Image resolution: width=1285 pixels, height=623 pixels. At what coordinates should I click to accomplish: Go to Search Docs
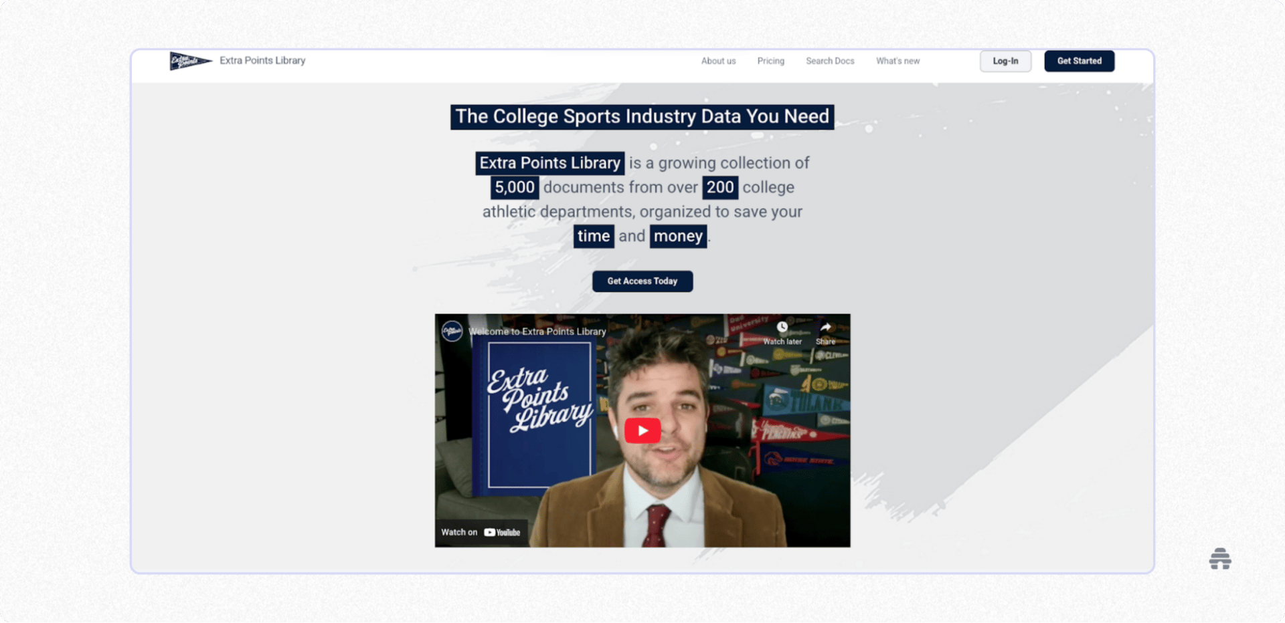(x=830, y=61)
